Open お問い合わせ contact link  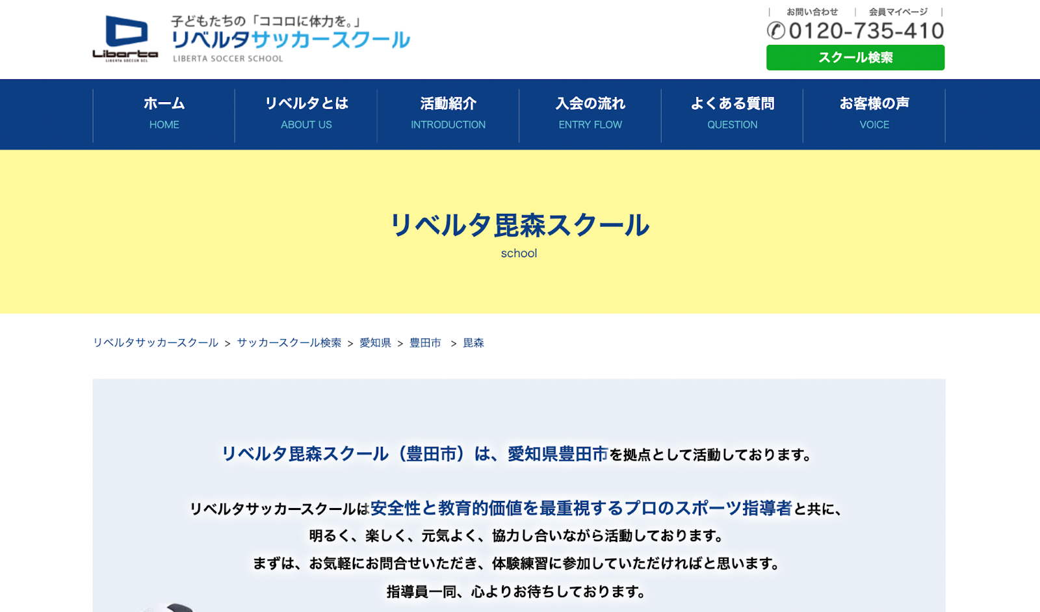point(812,12)
